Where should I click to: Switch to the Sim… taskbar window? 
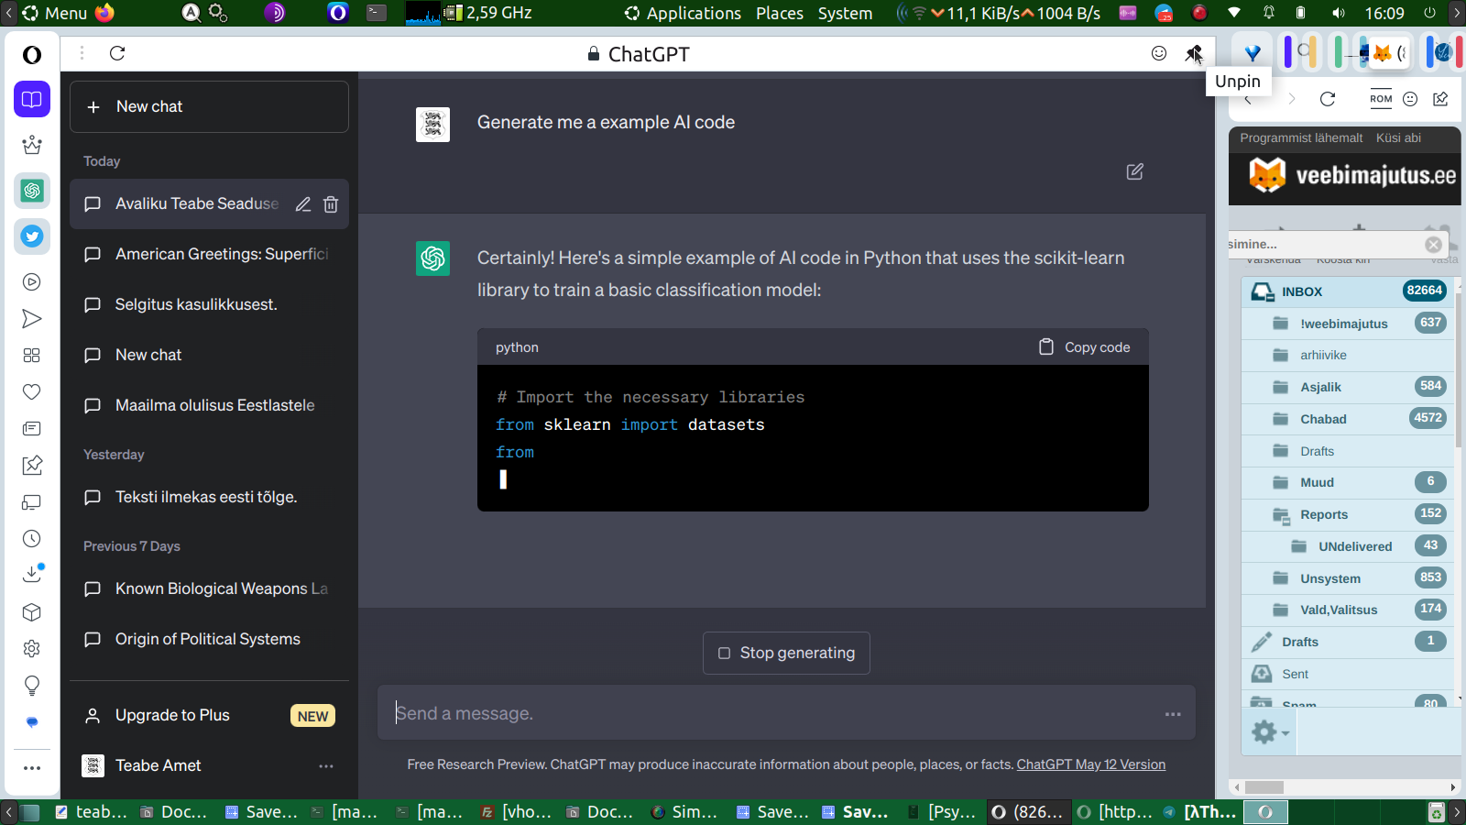click(684, 812)
